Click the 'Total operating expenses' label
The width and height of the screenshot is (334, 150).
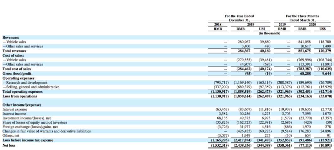(x=22, y=92)
